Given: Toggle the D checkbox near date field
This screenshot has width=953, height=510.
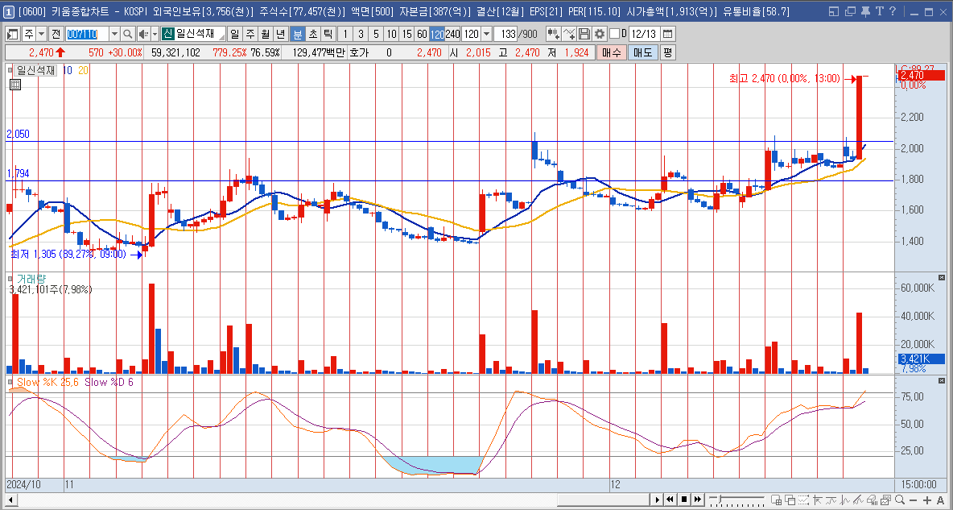Looking at the screenshot, I should click(x=614, y=34).
